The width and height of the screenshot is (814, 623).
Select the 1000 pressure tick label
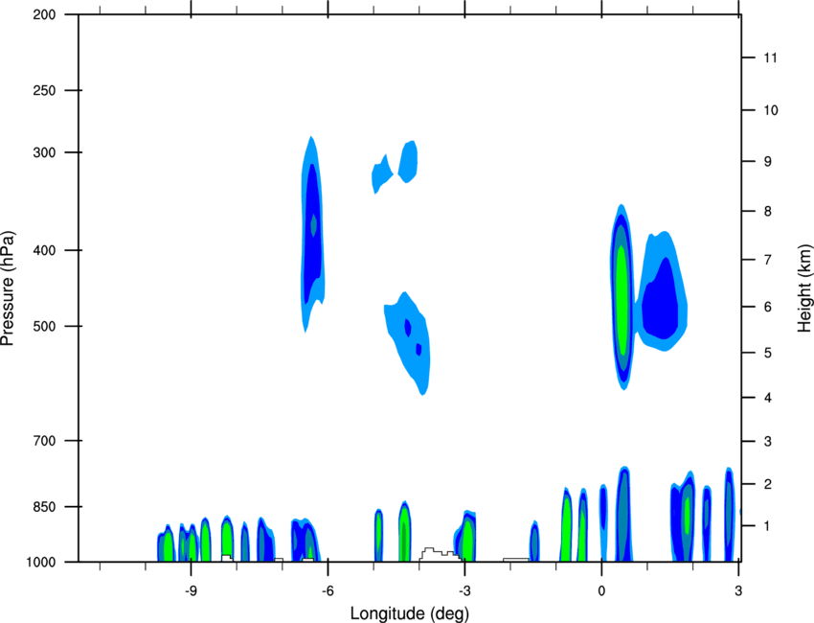pyautogui.click(x=41, y=563)
